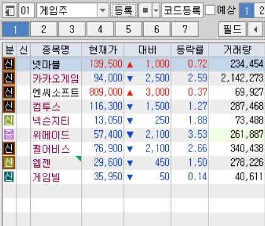Image resolution: width=265 pixels, height=226 pixels.
Task: Click the left arrow next to 필드
Action: pos(255,29)
